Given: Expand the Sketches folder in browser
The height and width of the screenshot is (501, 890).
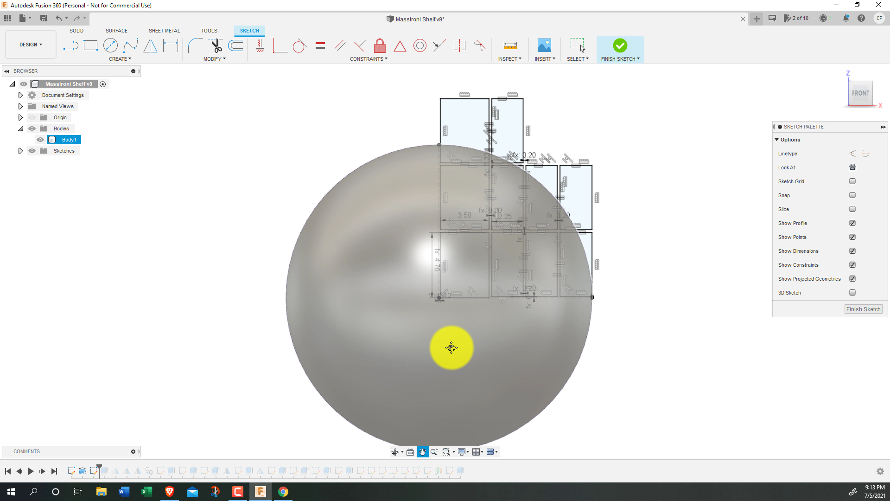Looking at the screenshot, I should (20, 151).
